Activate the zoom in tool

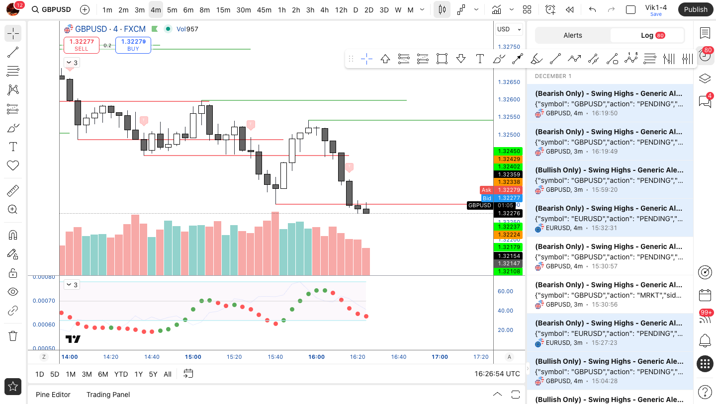coord(13,210)
